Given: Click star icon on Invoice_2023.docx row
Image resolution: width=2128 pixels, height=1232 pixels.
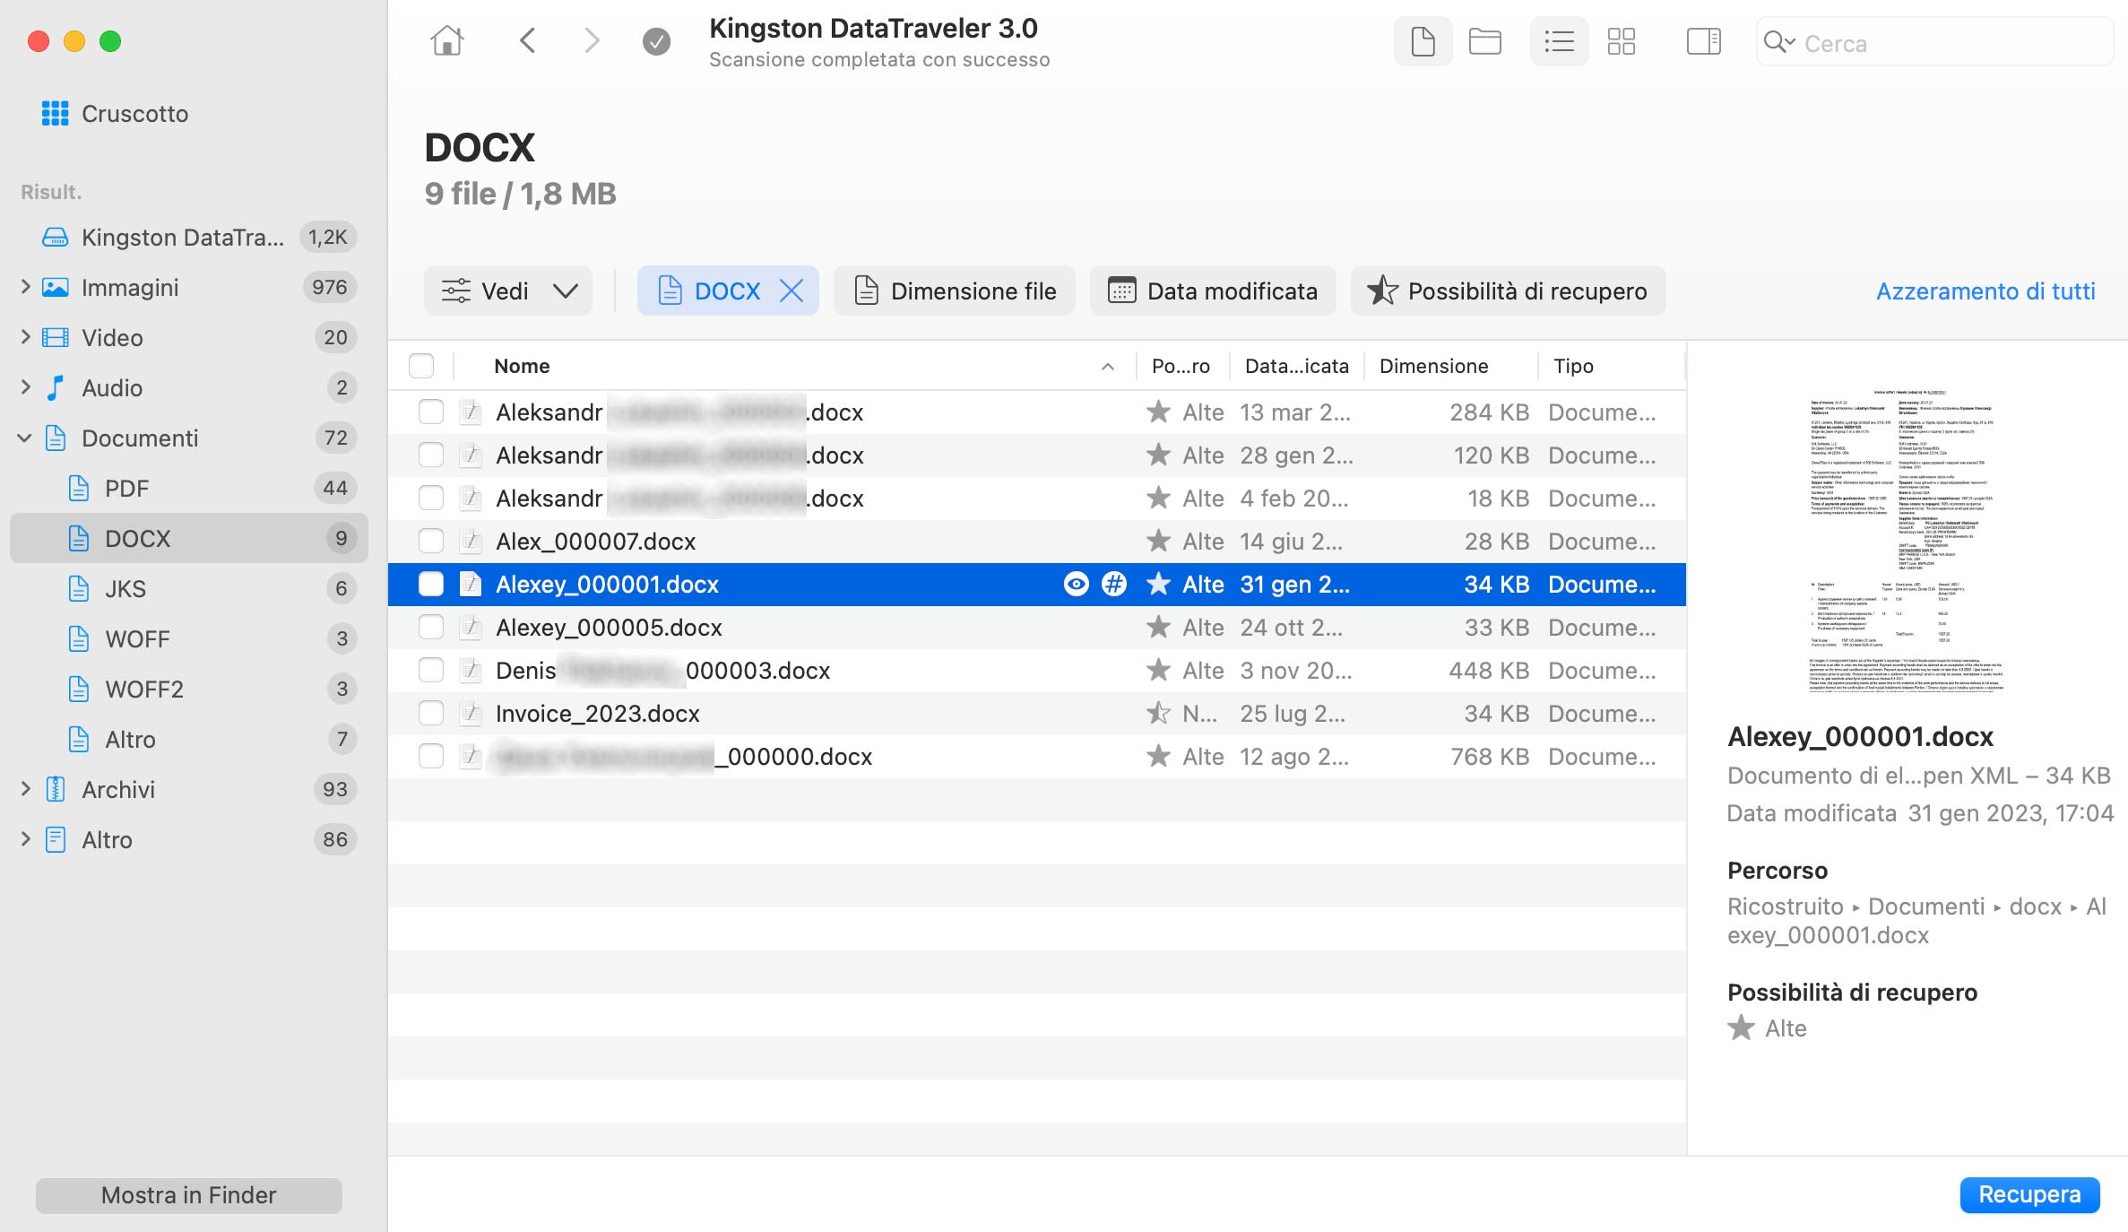Looking at the screenshot, I should pyautogui.click(x=1158, y=714).
